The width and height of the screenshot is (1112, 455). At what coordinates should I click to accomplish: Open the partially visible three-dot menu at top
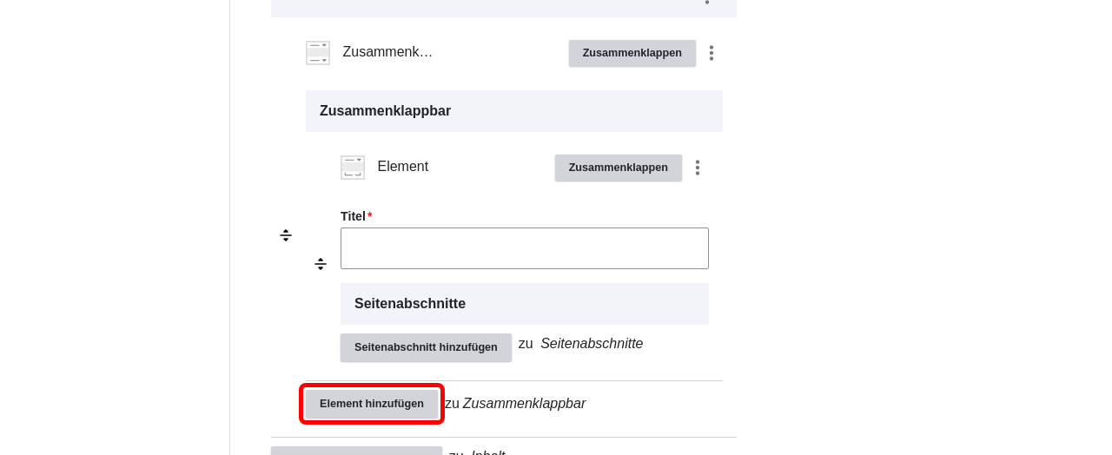(707, 3)
